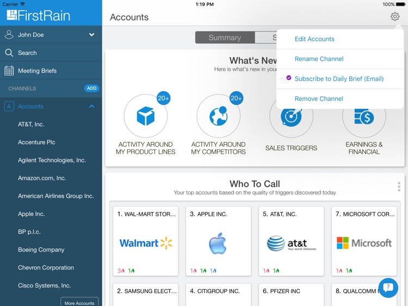Open the 4. Citigroup Inc. card
408x306 pixels.
(219, 295)
